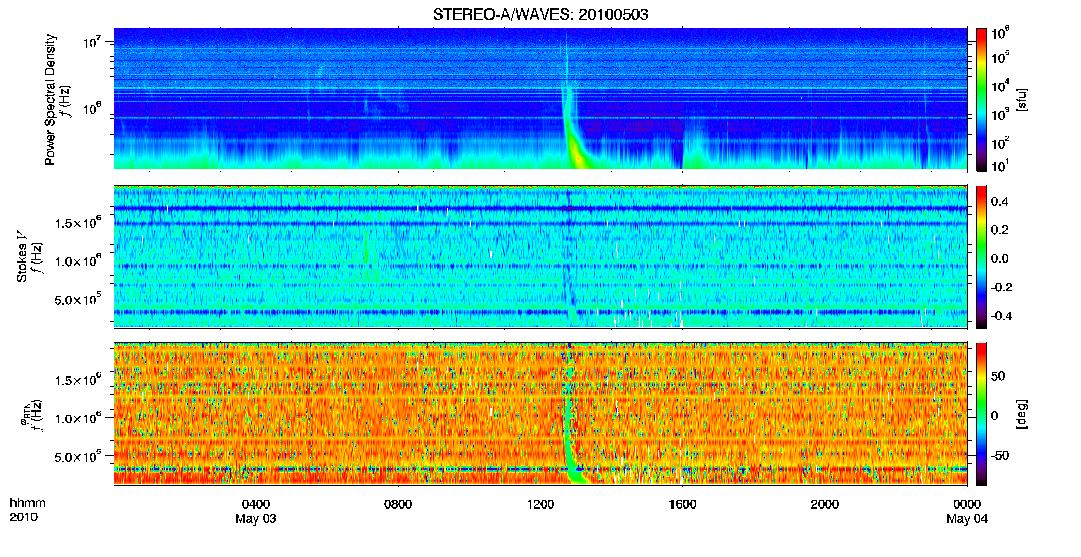Click the "[sfu]" colorbar unit label
The height and width of the screenshot is (557, 1081).
click(1021, 100)
